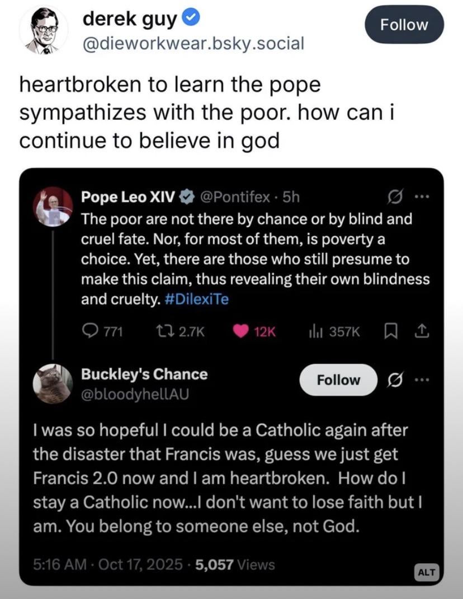Click derek guy's profile avatar
The image size is (463, 599).
pos(43,31)
